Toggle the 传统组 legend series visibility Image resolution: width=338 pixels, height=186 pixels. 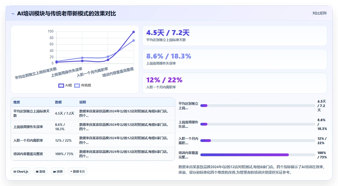click(83, 85)
